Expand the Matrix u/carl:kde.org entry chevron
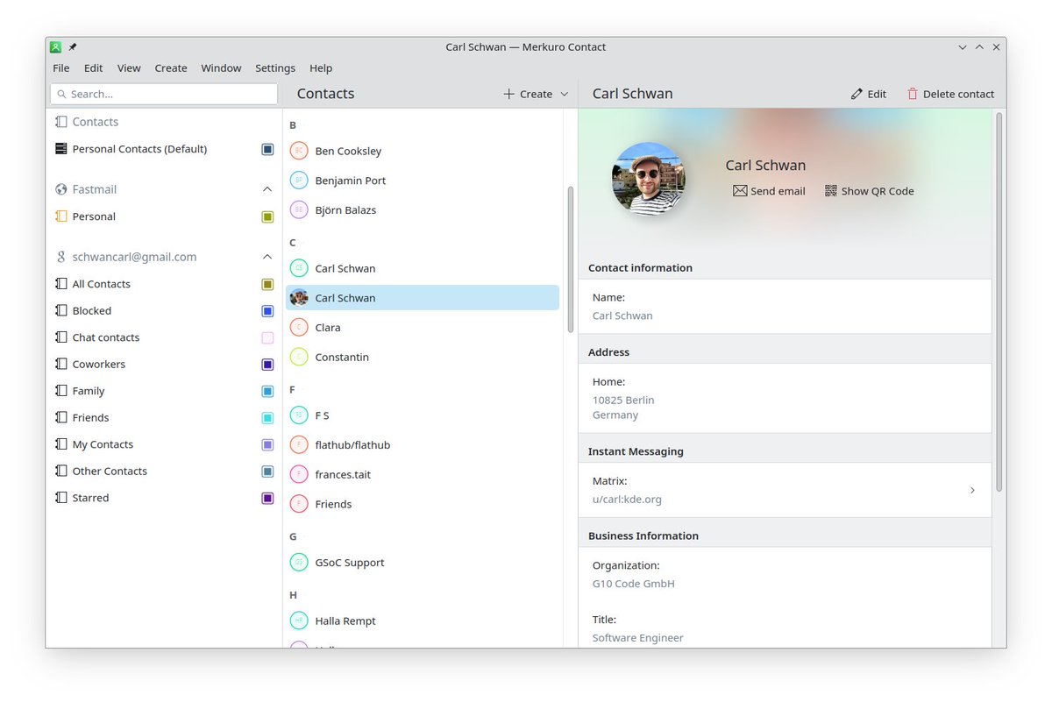Image resolution: width=1052 pixels, height=702 pixels. [972, 490]
